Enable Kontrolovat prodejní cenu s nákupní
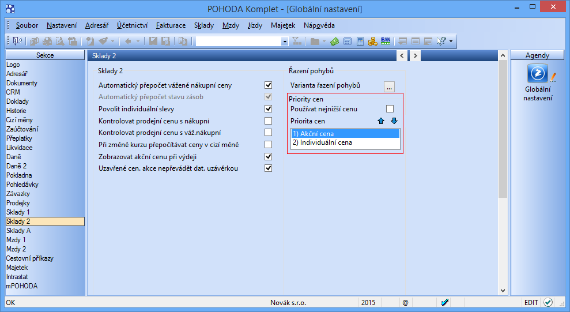 [x=268, y=121]
